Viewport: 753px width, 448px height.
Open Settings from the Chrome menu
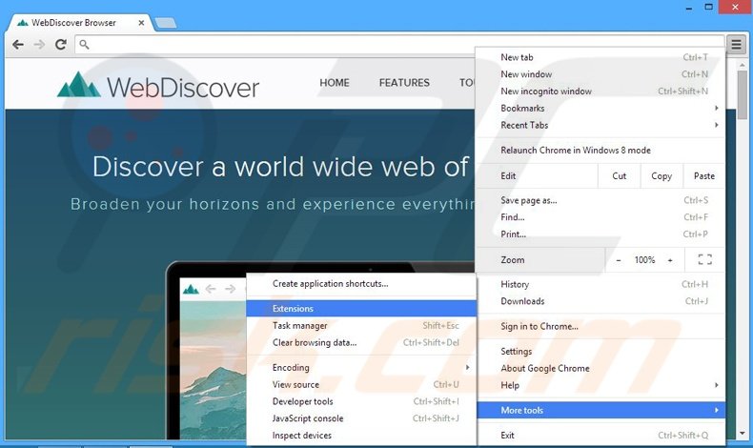tap(600, 352)
